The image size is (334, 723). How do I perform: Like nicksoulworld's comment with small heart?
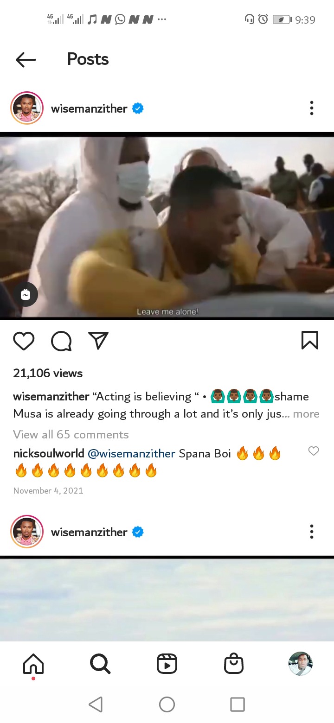(314, 451)
